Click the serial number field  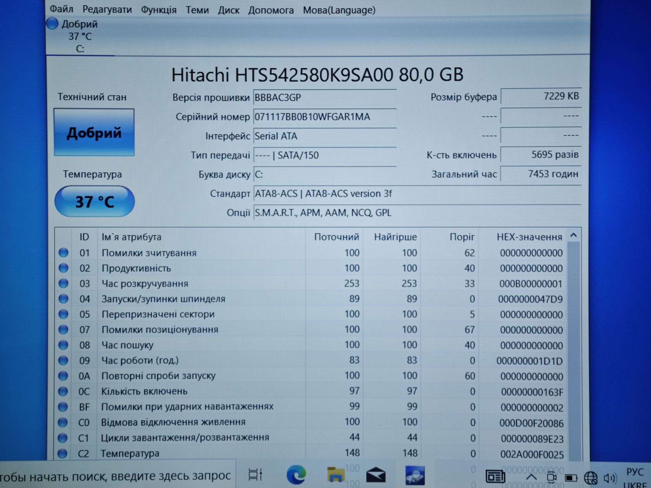coord(325,117)
